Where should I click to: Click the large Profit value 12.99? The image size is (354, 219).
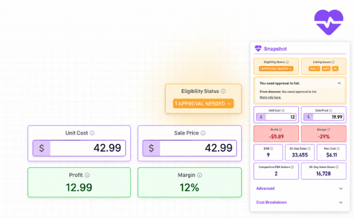pos(79,187)
